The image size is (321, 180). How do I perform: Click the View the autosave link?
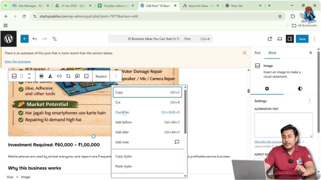(x=18, y=62)
